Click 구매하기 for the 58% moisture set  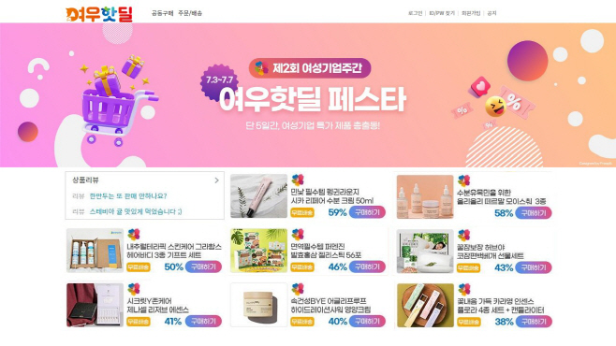point(533,213)
